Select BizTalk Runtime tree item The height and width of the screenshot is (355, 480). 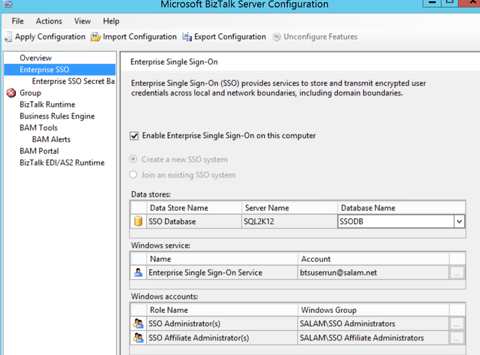click(47, 104)
